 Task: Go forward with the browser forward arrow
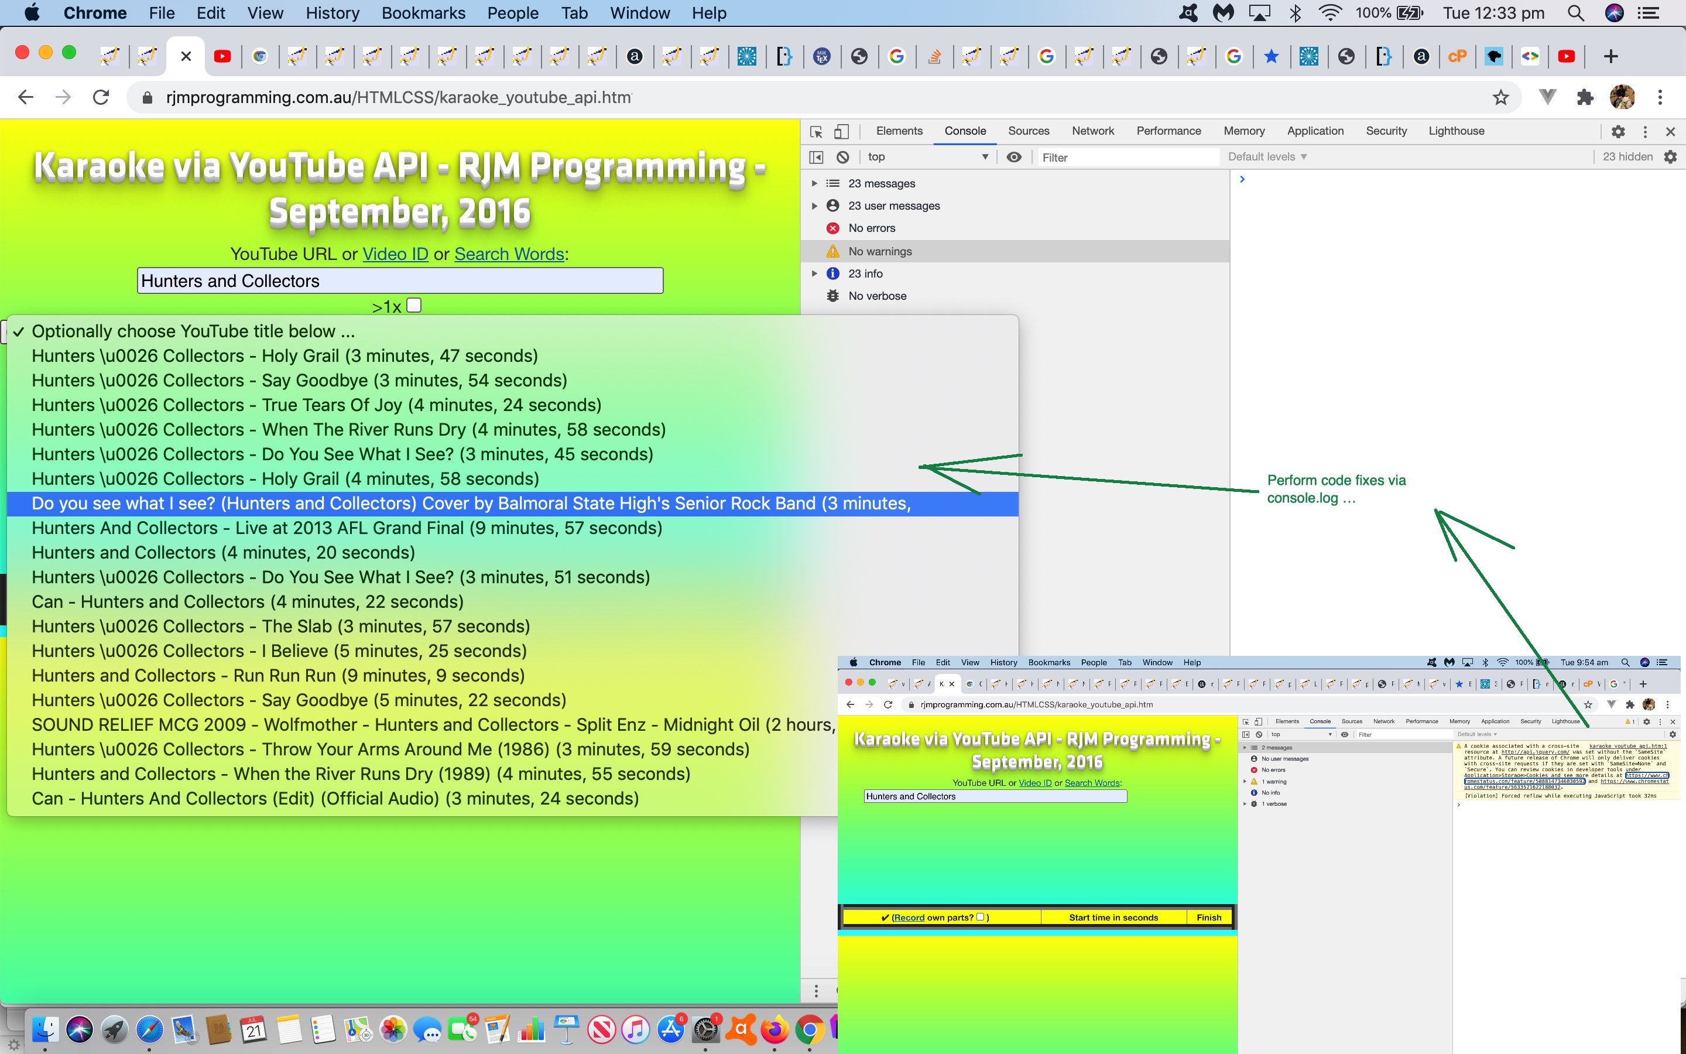pos(63,97)
